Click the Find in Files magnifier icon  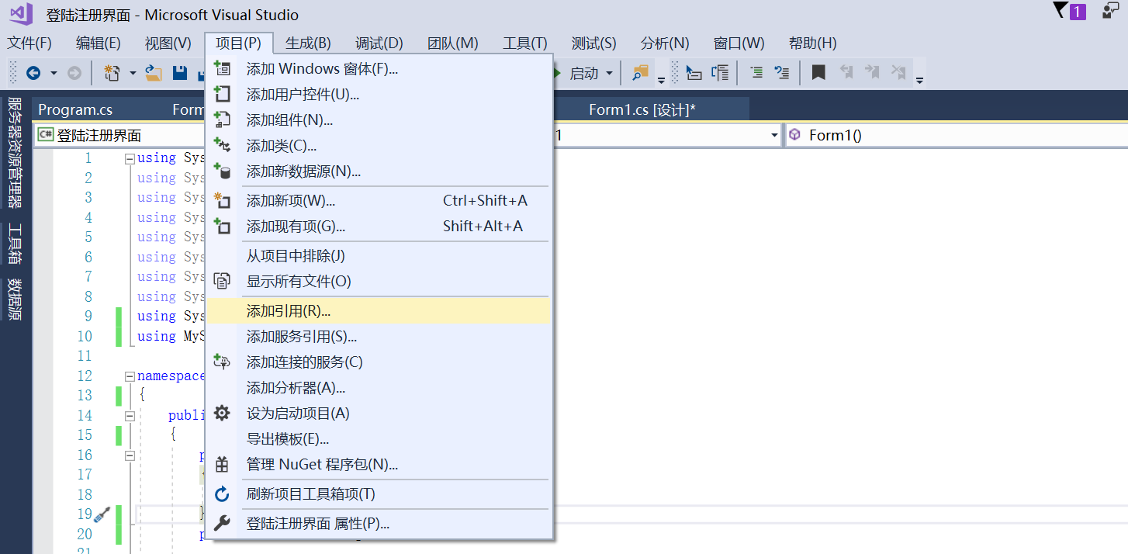[638, 72]
